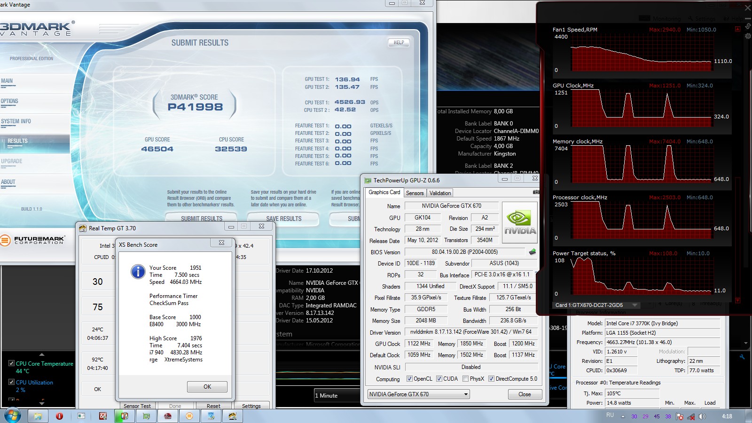Click the blue wrench icon at right edge
Screen dimensions: 752x423
[742, 357]
